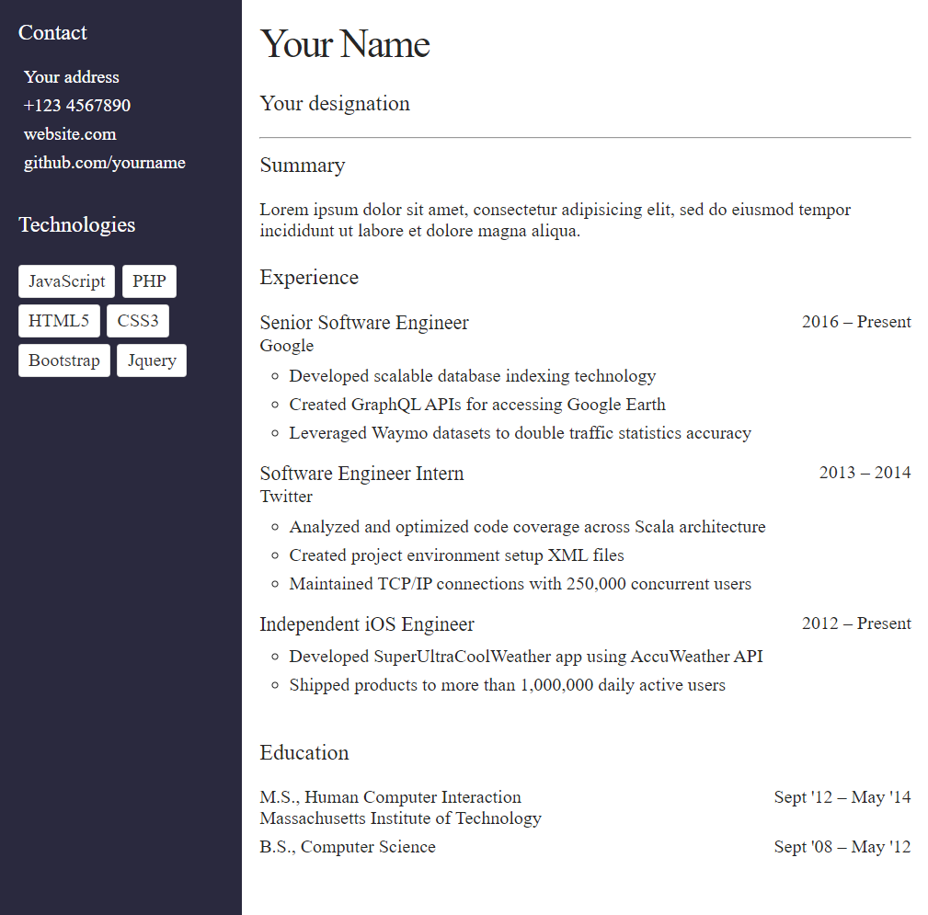Click 'Leveraged Waymo datasets' bullet

[521, 432]
